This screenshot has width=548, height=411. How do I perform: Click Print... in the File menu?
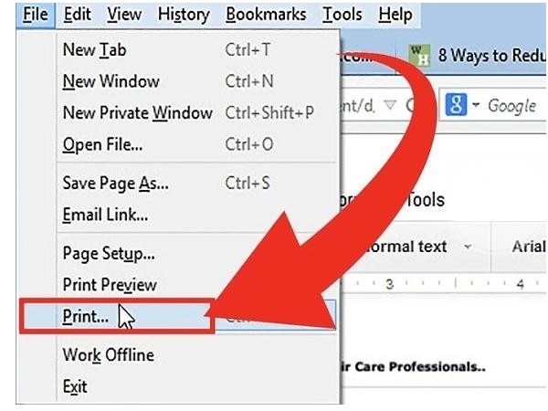117,316
